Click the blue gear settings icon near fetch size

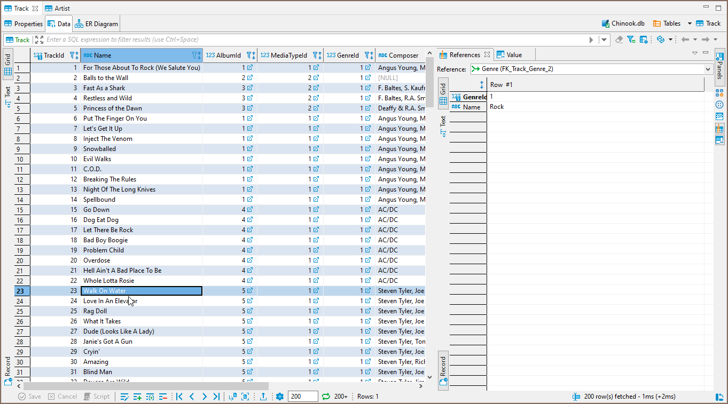[x=279, y=397]
